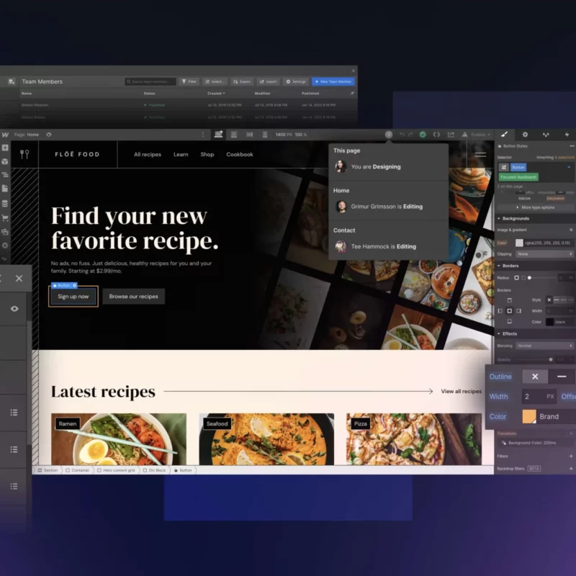Switch to tablet breakpoint icon
576x576 pixels.
[234, 135]
